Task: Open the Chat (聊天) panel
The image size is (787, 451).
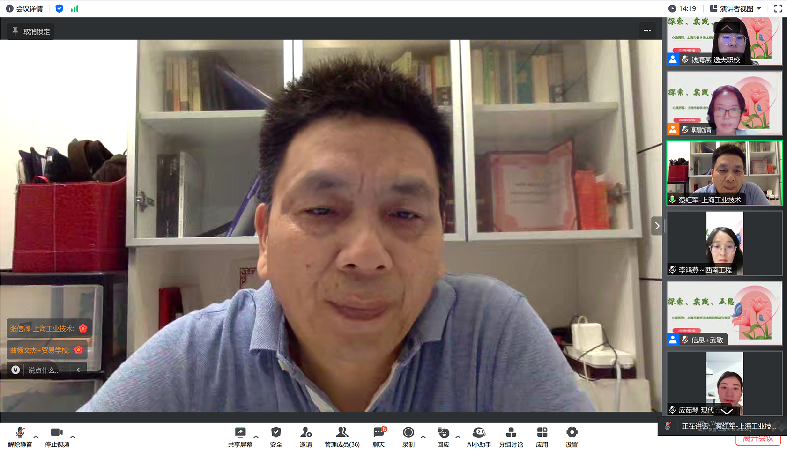Action: [x=379, y=437]
